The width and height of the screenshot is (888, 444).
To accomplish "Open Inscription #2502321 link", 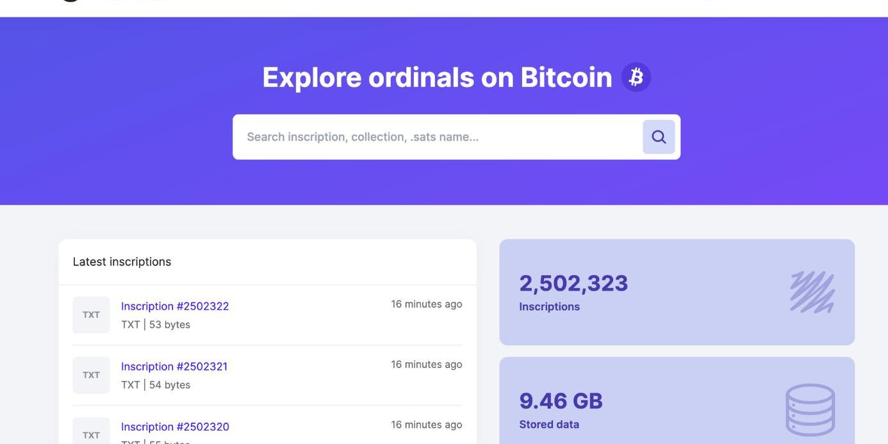I will [x=174, y=367].
